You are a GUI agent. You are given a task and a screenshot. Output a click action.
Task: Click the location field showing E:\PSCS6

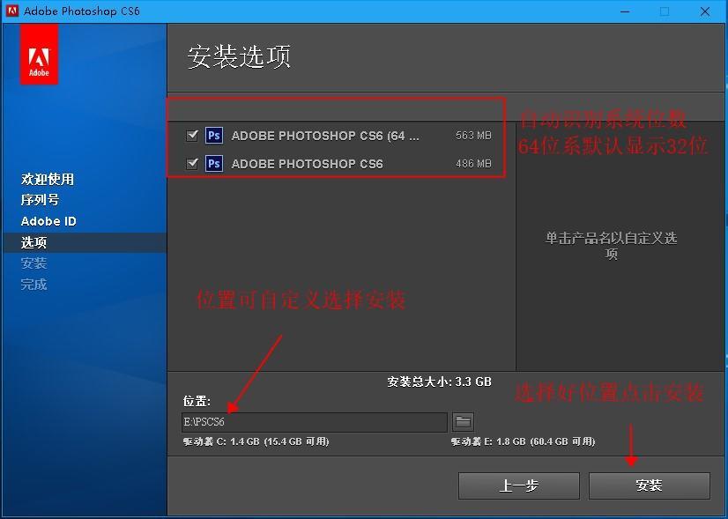315,422
